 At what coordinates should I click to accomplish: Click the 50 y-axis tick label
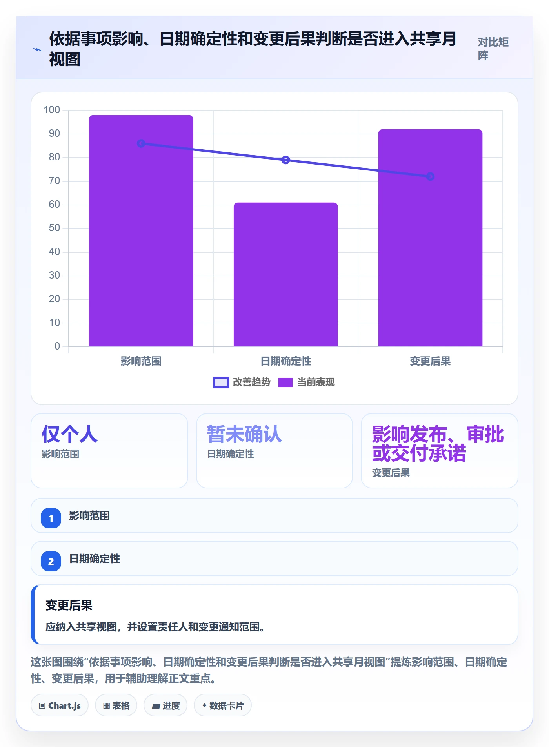[55, 228]
